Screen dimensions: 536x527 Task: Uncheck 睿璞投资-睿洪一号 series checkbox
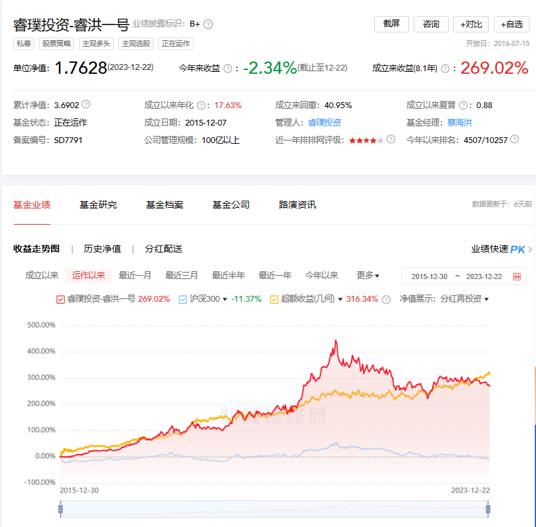tap(60, 300)
